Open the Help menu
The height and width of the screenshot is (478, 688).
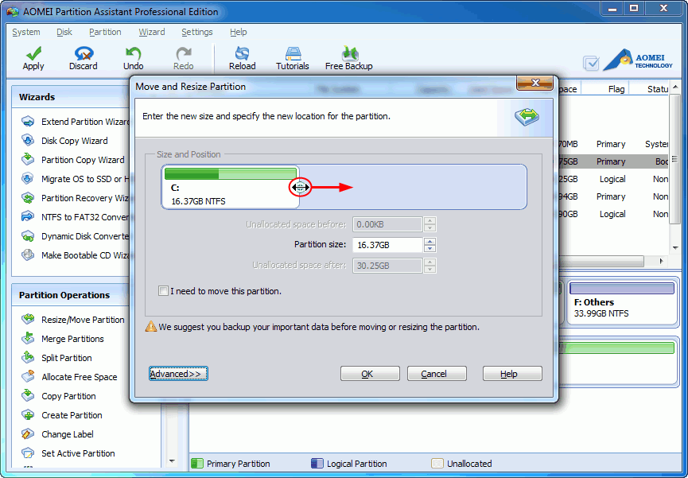tap(239, 32)
